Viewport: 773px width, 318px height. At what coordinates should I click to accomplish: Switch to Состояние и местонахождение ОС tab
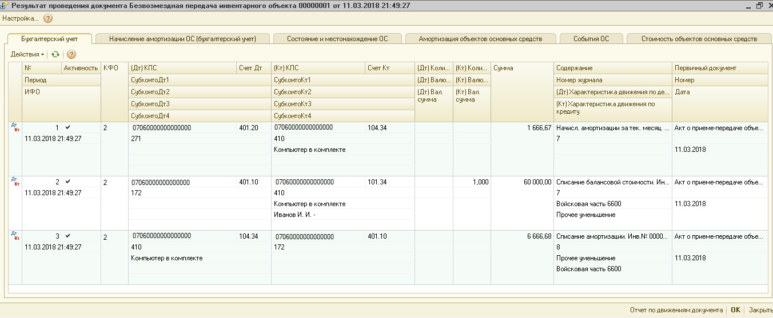click(337, 39)
